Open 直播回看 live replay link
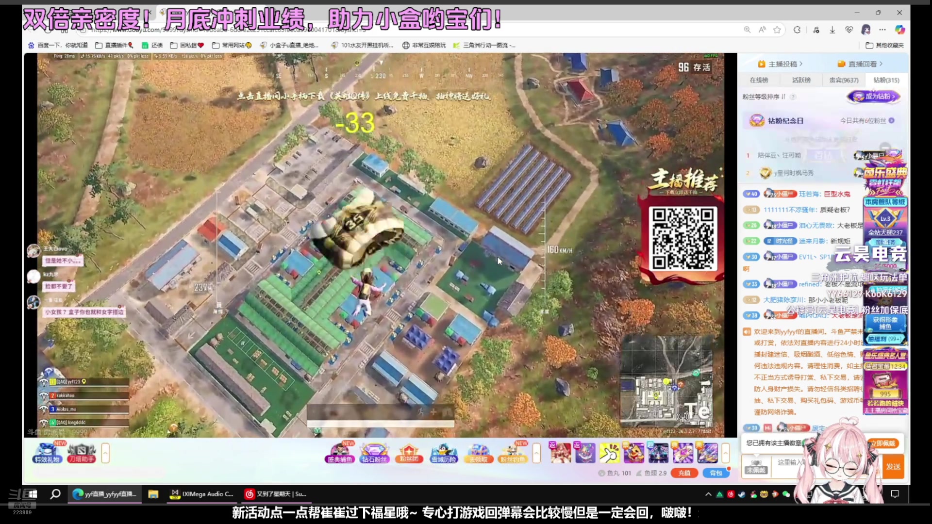 point(860,64)
